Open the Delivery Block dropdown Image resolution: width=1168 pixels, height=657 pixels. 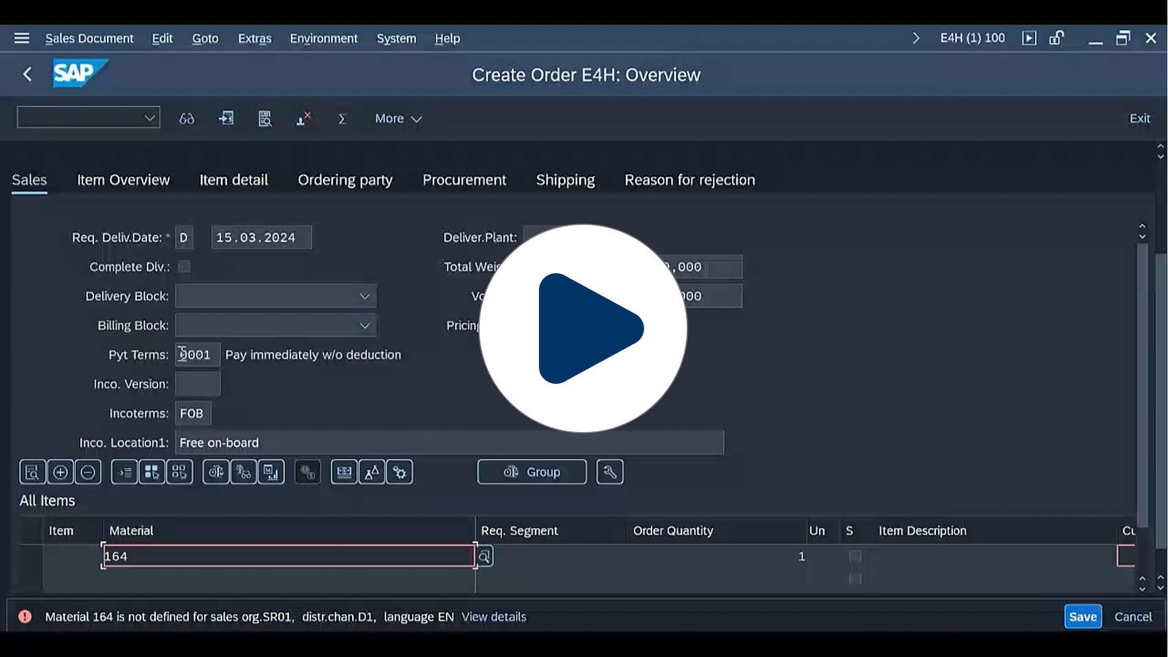(x=365, y=296)
